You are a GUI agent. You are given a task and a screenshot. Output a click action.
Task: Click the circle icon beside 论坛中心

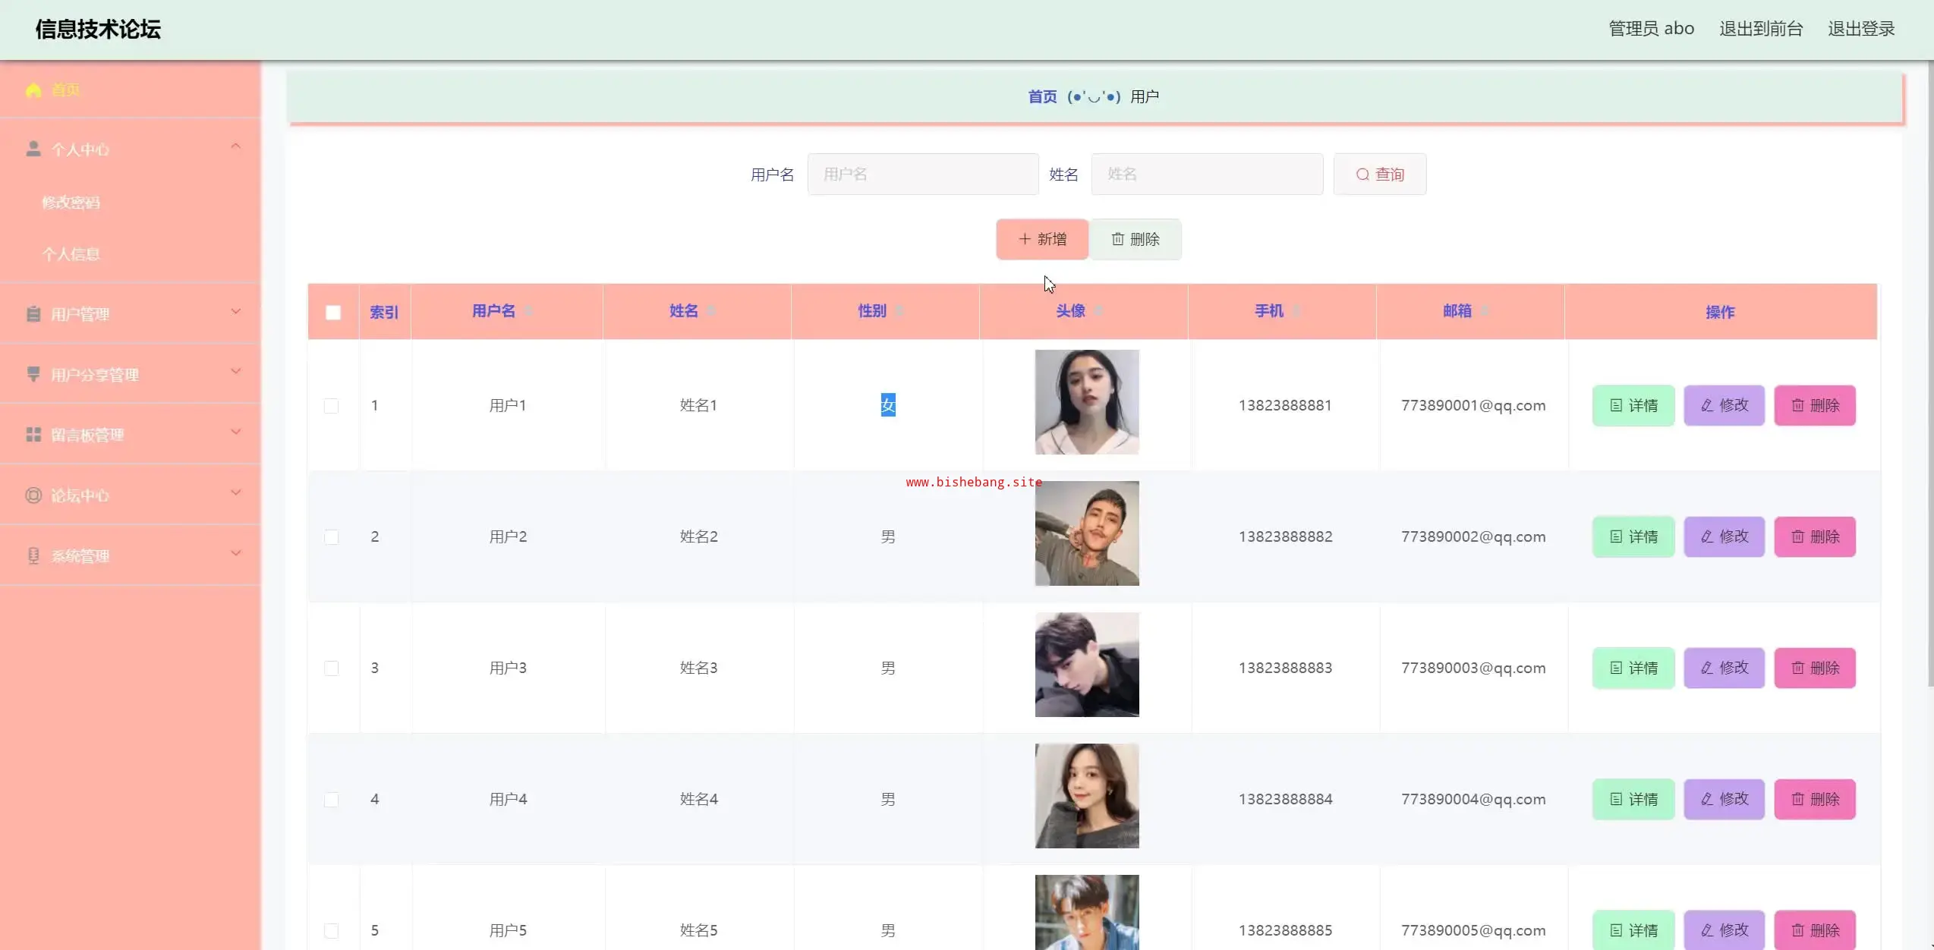[33, 495]
